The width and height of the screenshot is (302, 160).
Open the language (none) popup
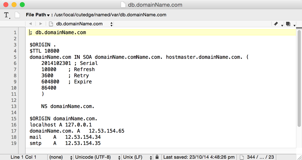60,157
